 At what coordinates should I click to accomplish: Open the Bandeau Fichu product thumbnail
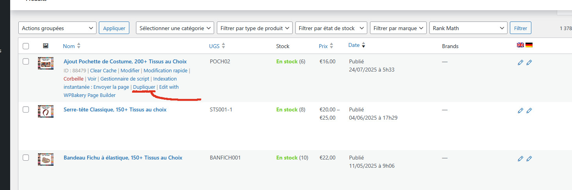point(46,159)
